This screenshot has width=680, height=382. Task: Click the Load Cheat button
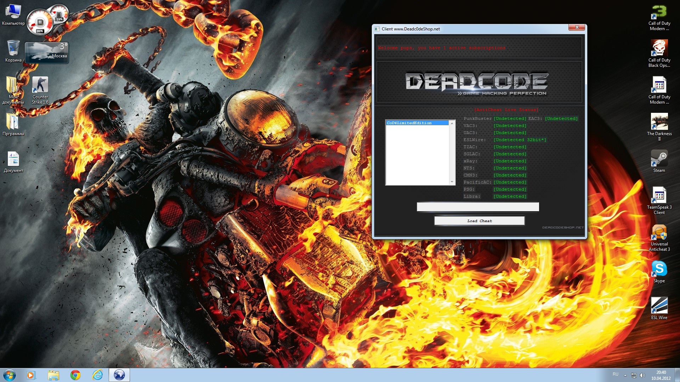tap(479, 221)
